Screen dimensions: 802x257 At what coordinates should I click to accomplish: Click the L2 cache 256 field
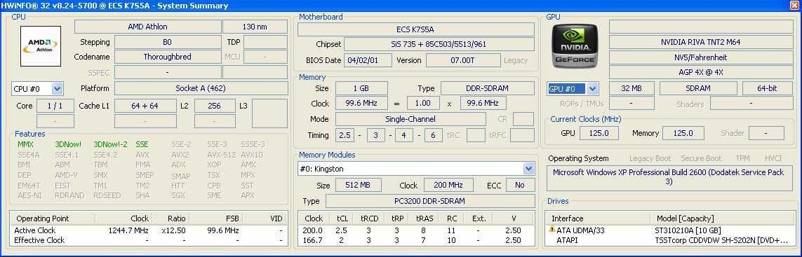tap(215, 106)
